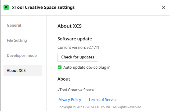Click the About XCS page heading

pos(69,26)
